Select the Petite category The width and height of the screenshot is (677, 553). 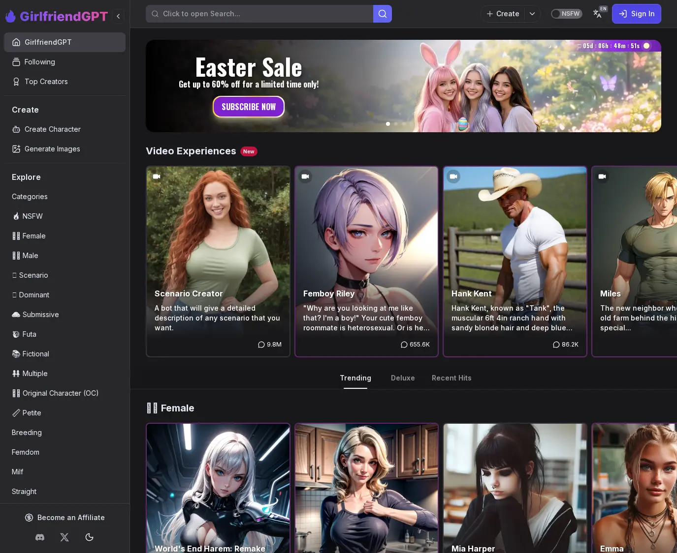(x=64, y=413)
